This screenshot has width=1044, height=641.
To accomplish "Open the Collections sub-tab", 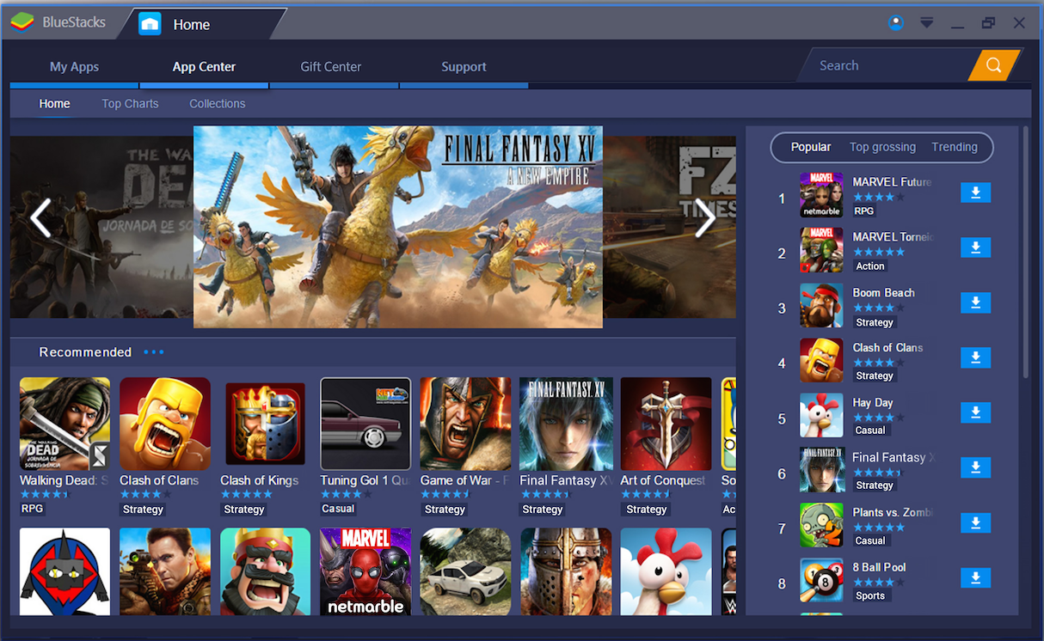I will point(217,103).
